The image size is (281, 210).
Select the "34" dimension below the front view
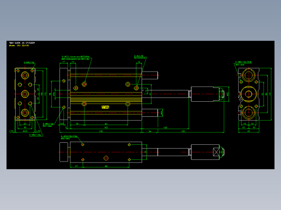coord(150,131)
